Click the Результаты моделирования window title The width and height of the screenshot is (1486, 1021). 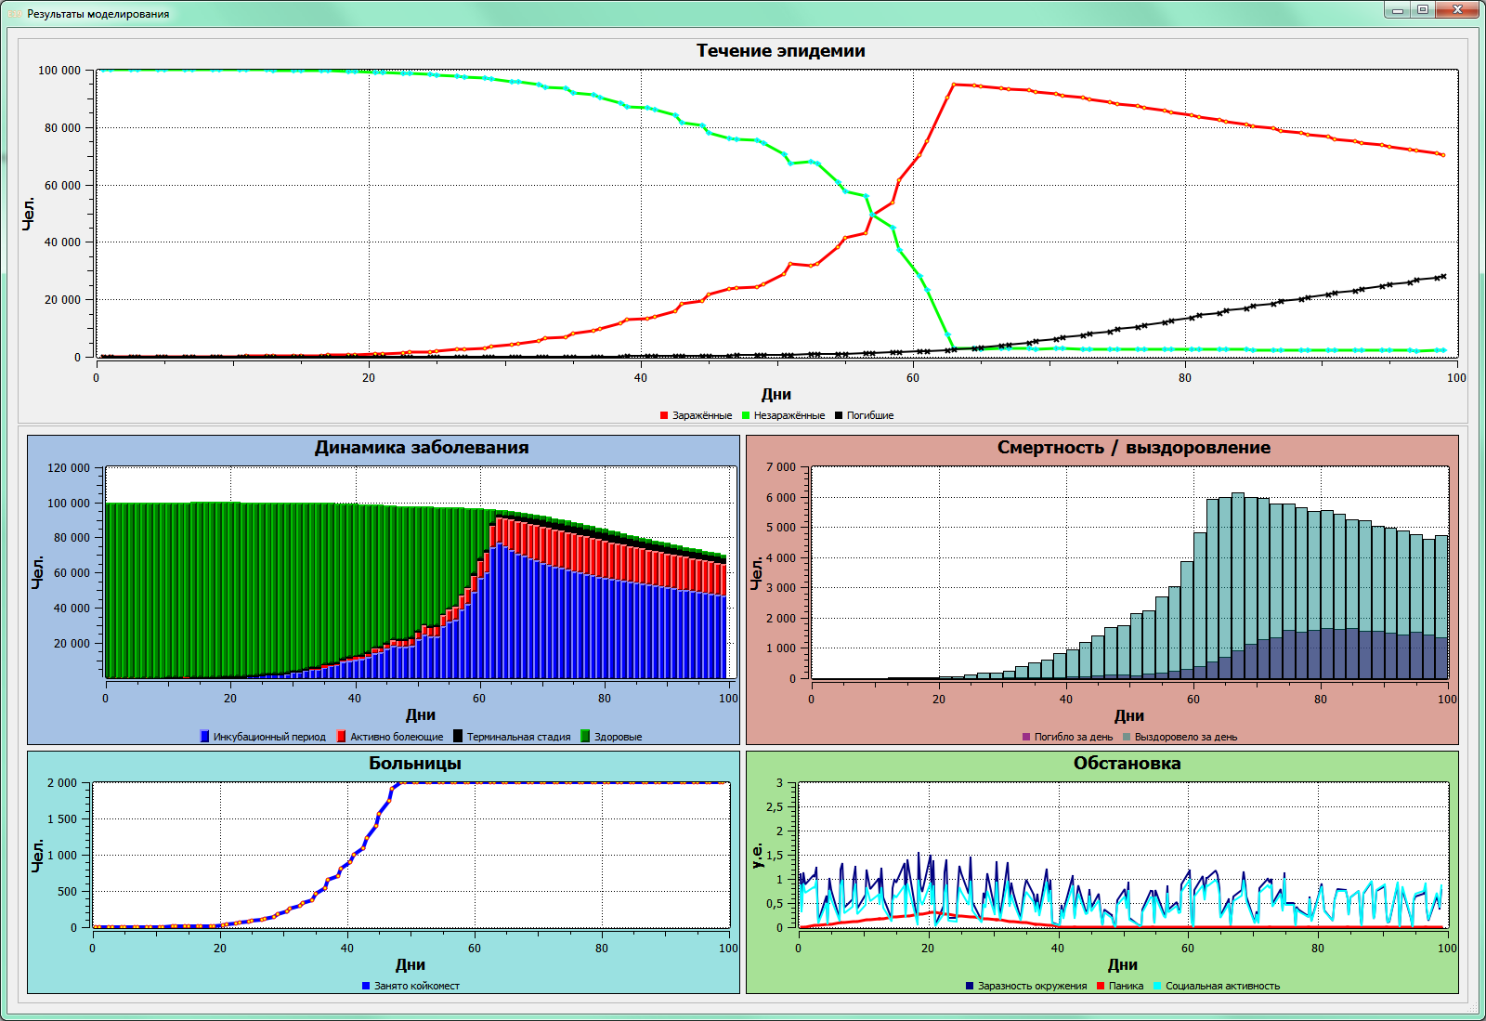point(98,14)
